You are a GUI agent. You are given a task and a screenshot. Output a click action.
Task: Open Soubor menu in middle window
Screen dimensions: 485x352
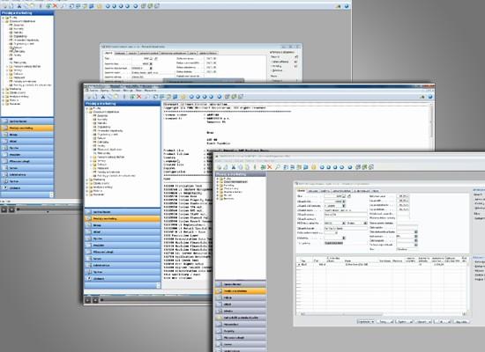[93, 91]
